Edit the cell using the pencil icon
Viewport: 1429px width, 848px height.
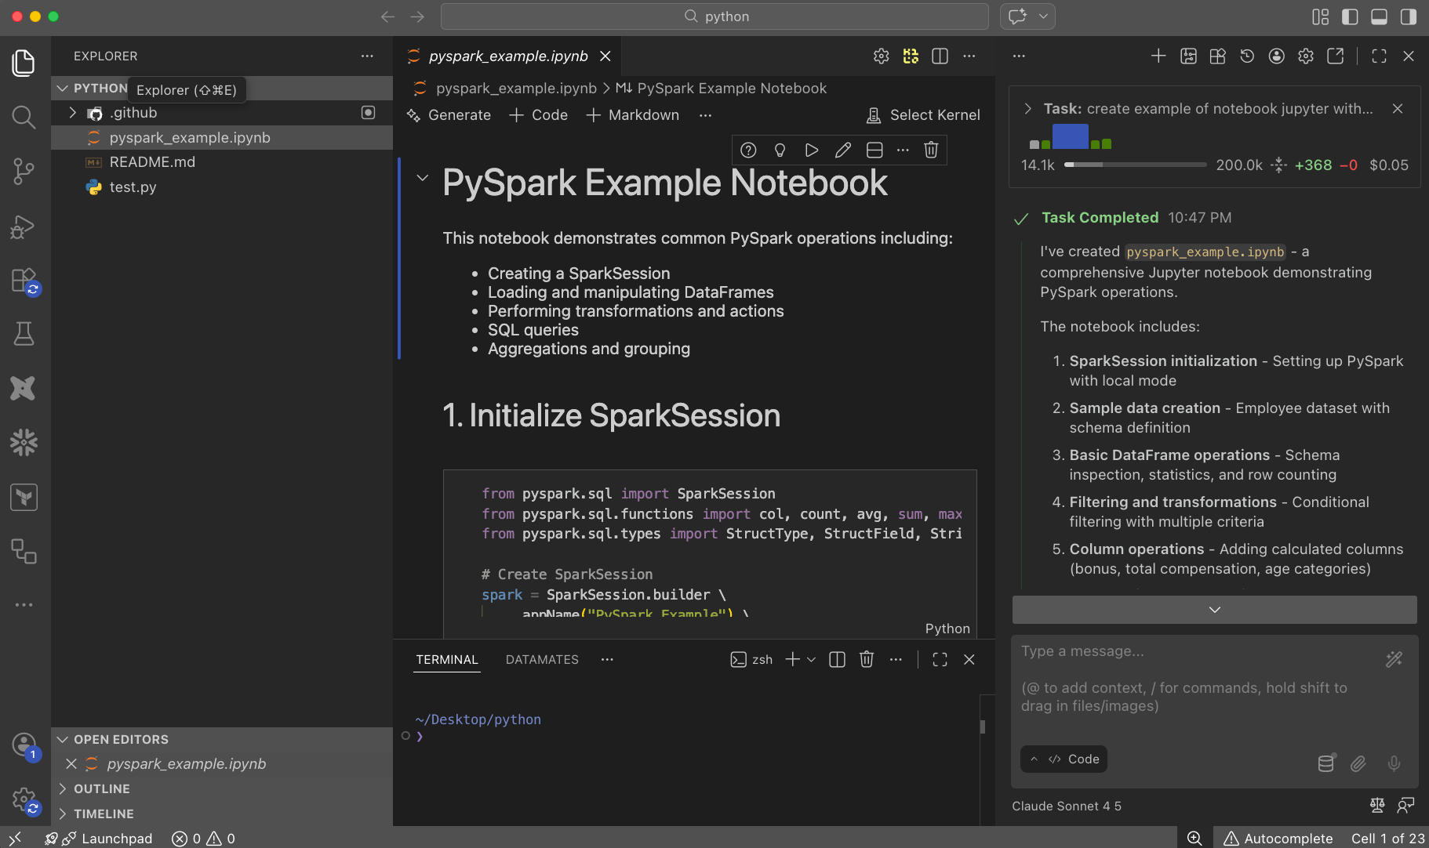coord(843,150)
